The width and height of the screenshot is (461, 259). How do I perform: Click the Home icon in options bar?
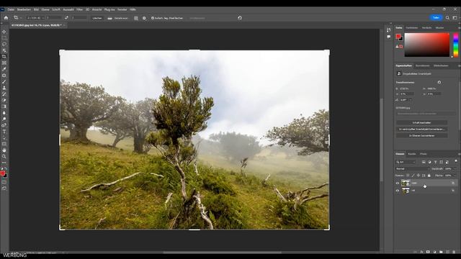pyautogui.click(x=6, y=18)
